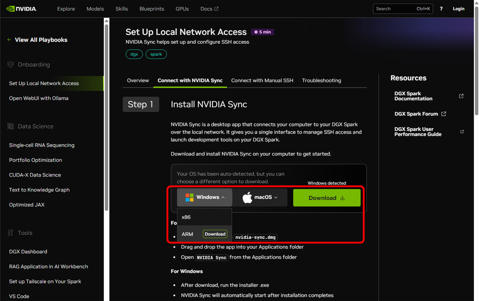Click the back arrow beside View All Playbooks
479x301 pixels.
[x=9, y=40]
